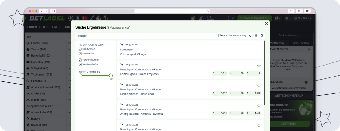Screen dimensions: 340x131
Task: Click the oktagon search input field
Action: [145, 36]
